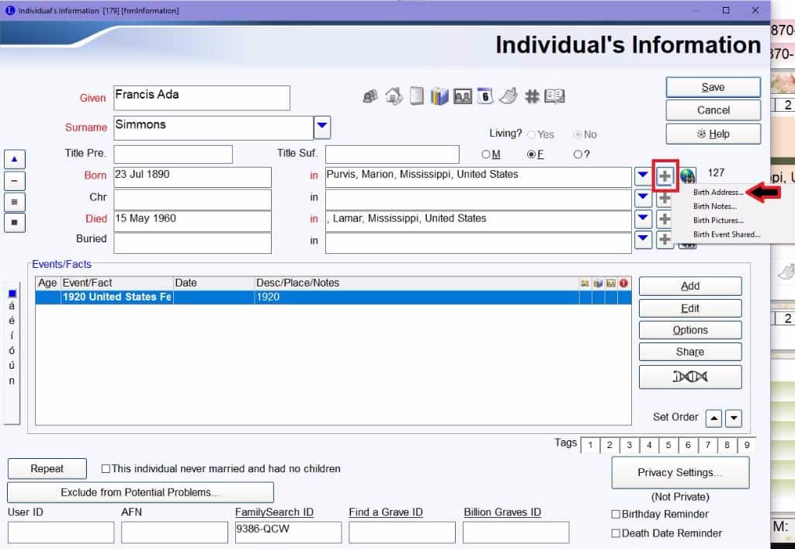The image size is (795, 549).
Task: Open the globe map icon beside birthplace
Action: click(688, 175)
